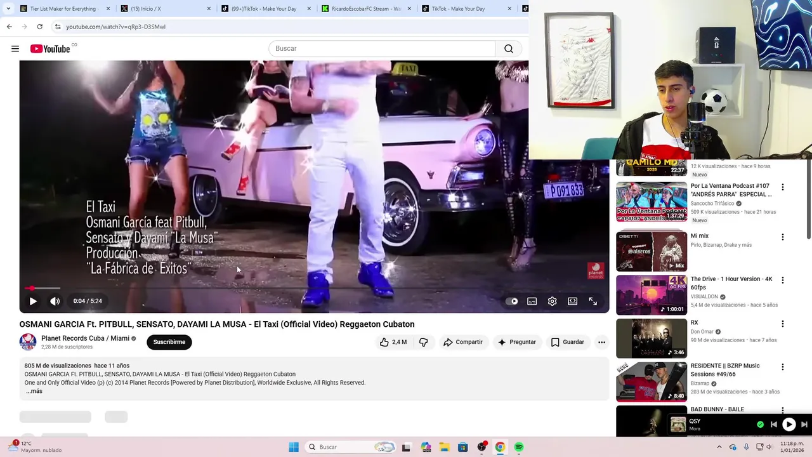Switch to theater mode
The height and width of the screenshot is (457, 812).
click(x=573, y=301)
